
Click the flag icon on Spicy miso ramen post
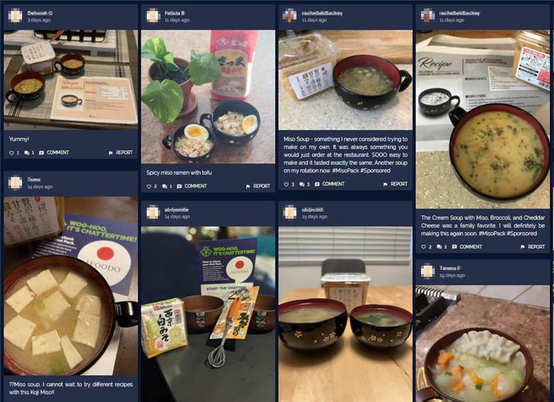pos(248,186)
